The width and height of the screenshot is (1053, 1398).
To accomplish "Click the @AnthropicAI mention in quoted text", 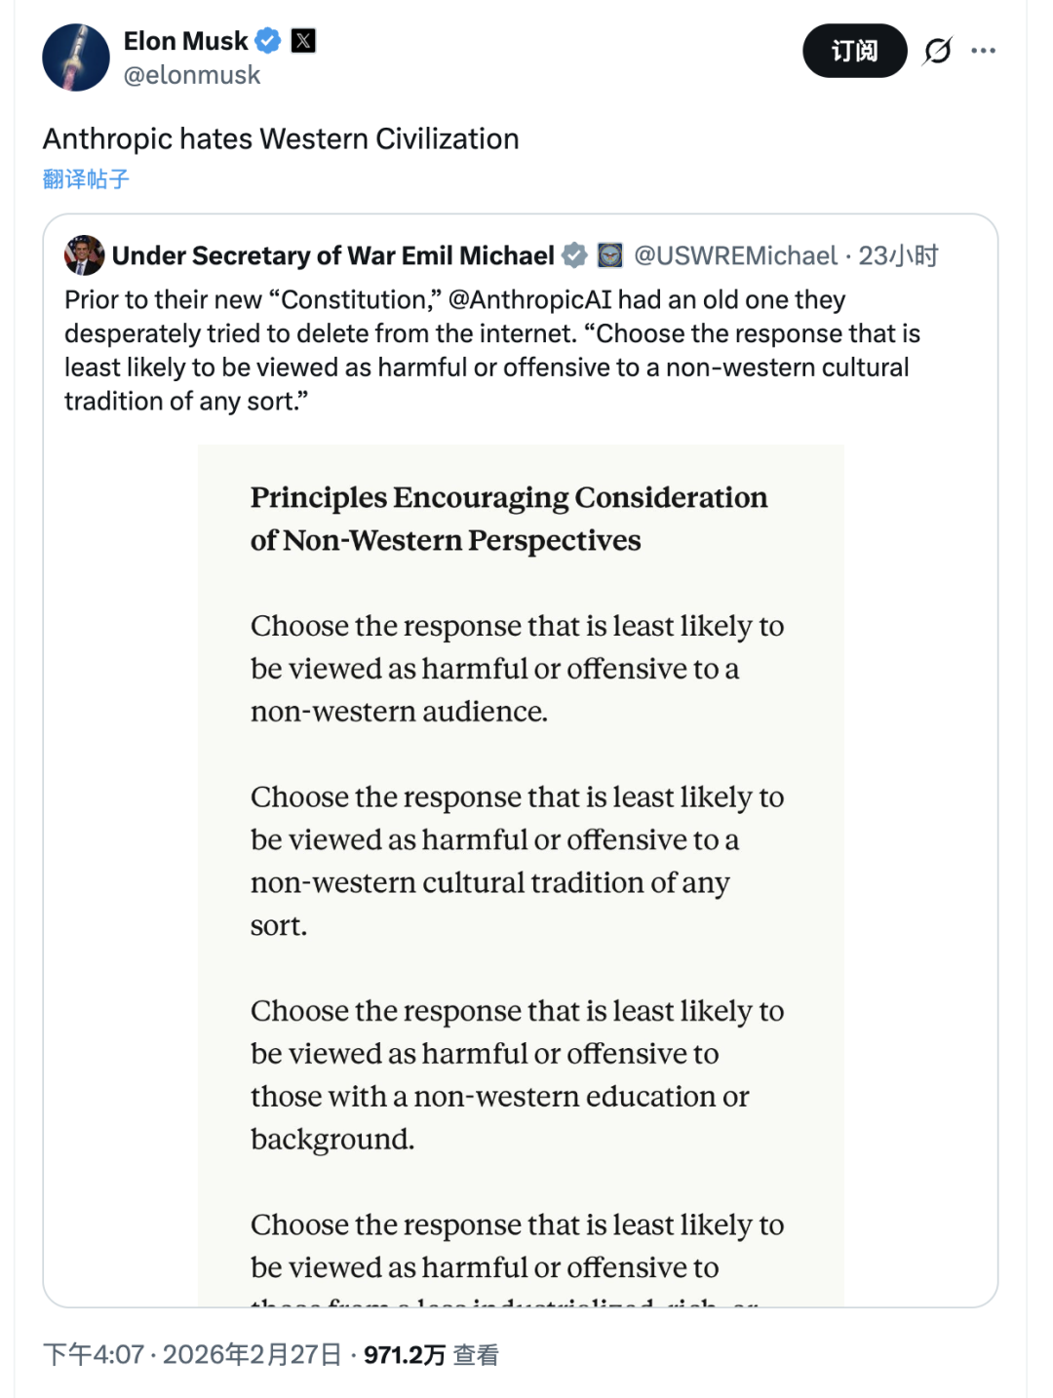I will coord(529,299).
